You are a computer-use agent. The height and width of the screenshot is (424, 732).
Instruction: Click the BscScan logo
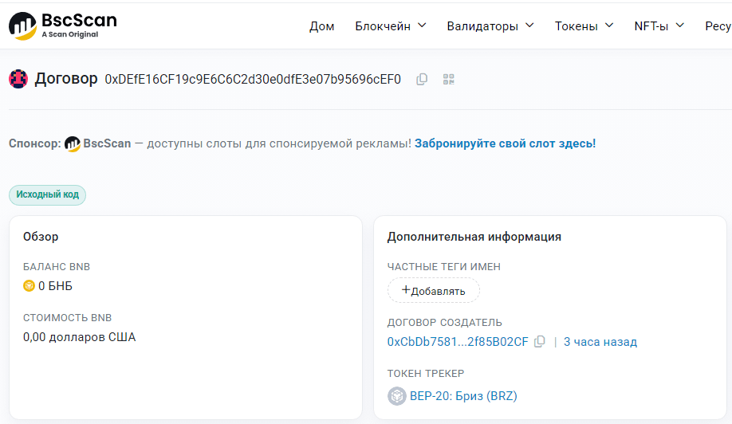click(63, 26)
